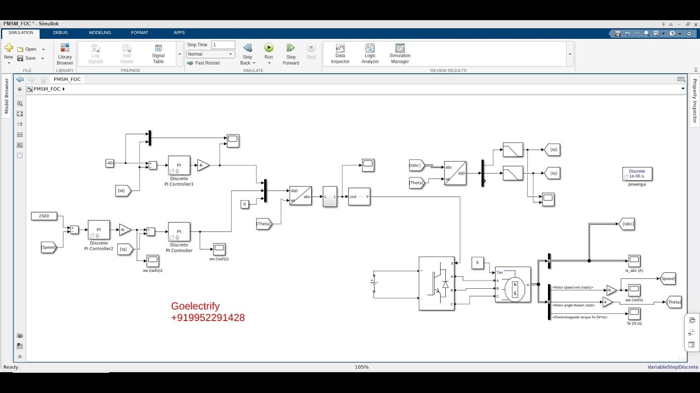Click the 105% zoom level in status bar
700x393 pixels.
coord(361,367)
